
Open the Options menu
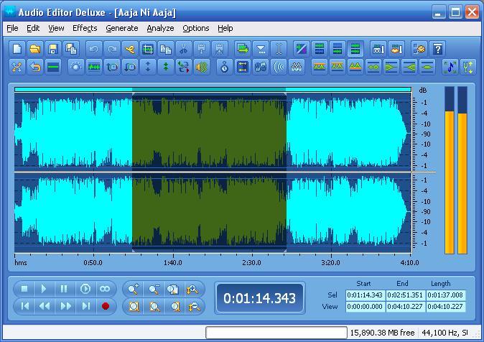(196, 28)
